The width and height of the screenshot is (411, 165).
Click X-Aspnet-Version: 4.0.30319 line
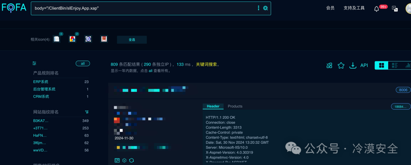coord(229,152)
